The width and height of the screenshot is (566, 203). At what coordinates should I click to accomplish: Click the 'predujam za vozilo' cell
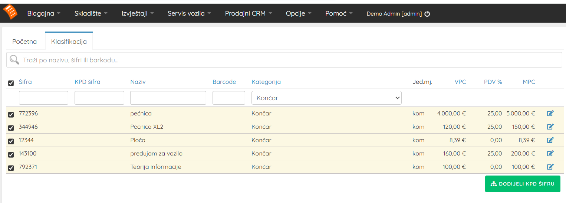156,154
